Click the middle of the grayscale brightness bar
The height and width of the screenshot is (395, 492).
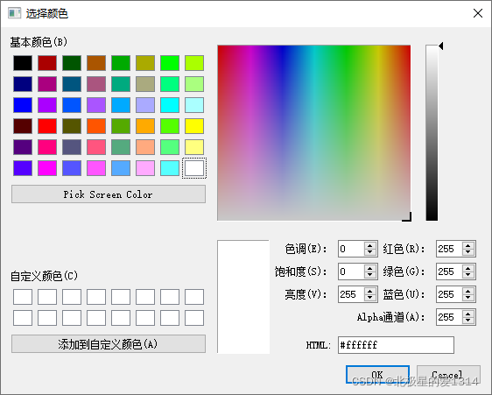tap(432, 133)
